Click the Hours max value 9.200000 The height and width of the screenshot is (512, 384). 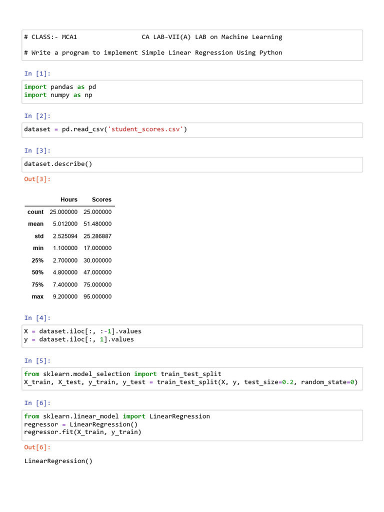(x=65, y=296)
